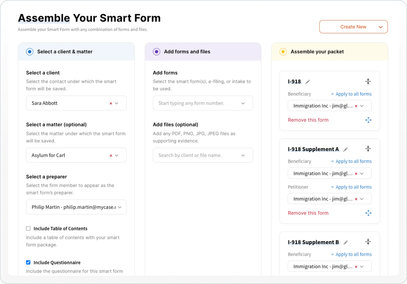Enable Include Table of Contents checkbox
This screenshot has width=407, height=284.
click(x=28, y=228)
